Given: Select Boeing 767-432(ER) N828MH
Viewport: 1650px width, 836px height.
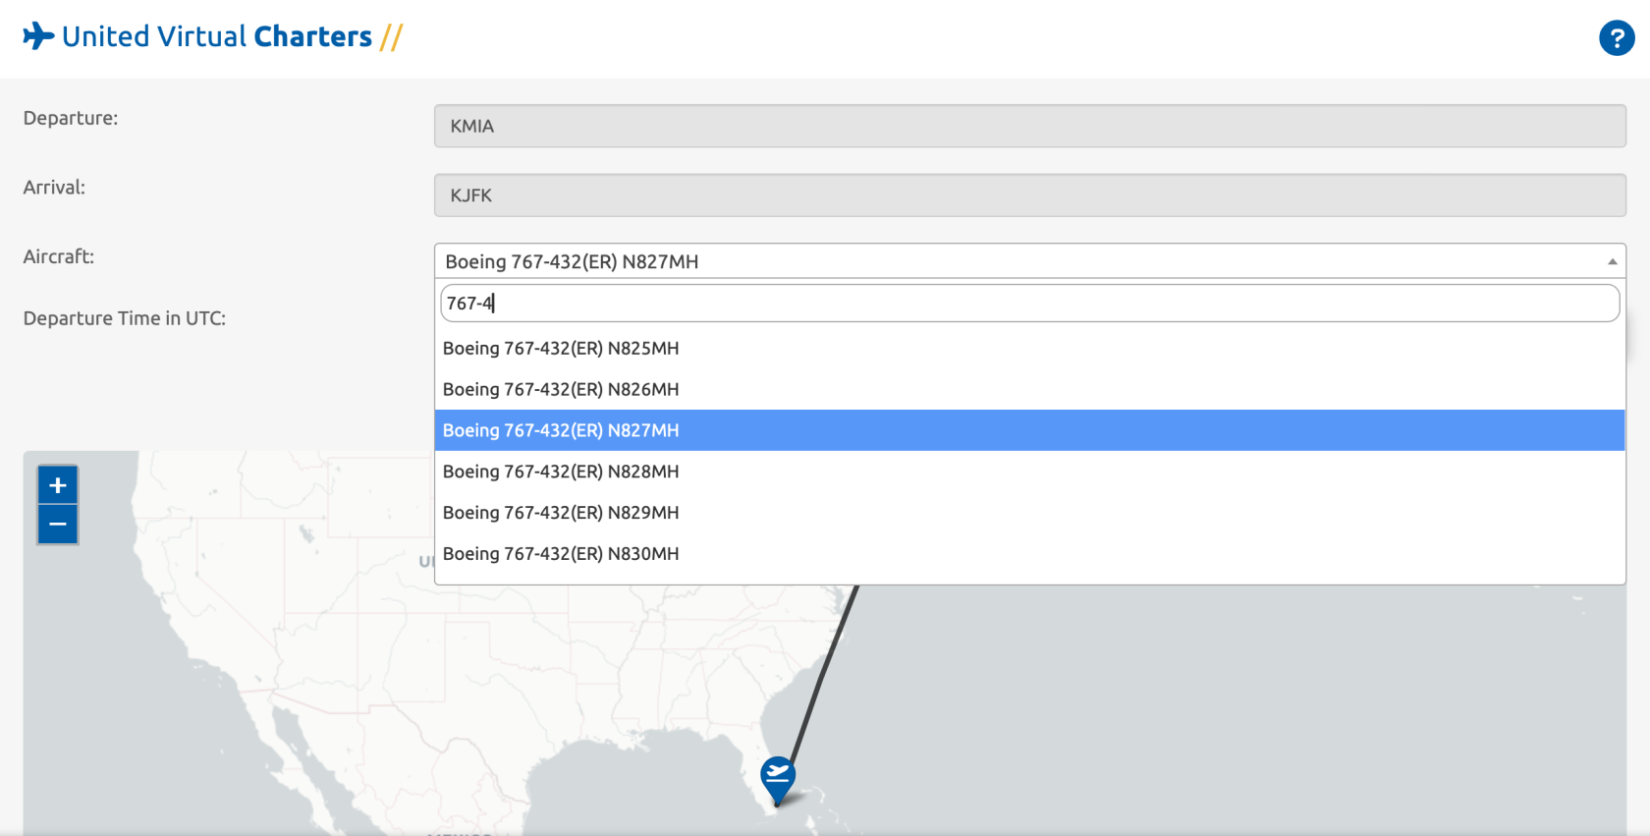Looking at the screenshot, I should click(1029, 472).
